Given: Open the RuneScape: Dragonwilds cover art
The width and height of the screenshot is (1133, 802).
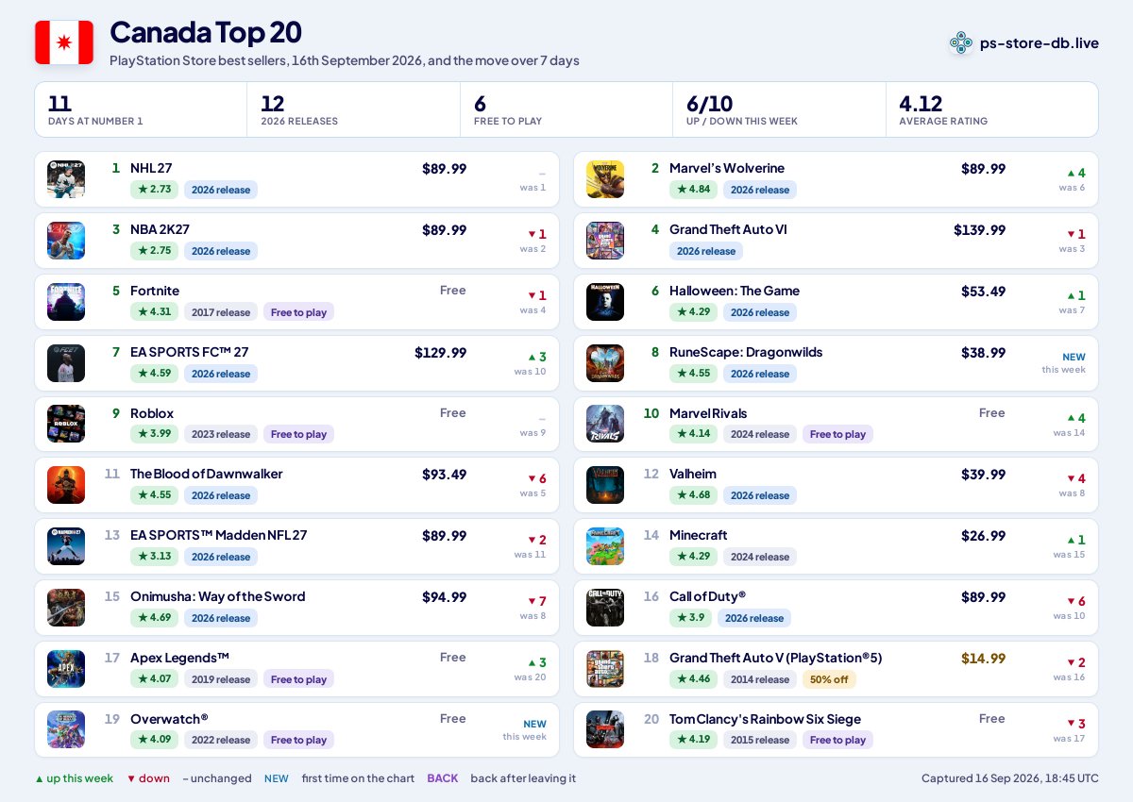Looking at the screenshot, I should (x=605, y=363).
